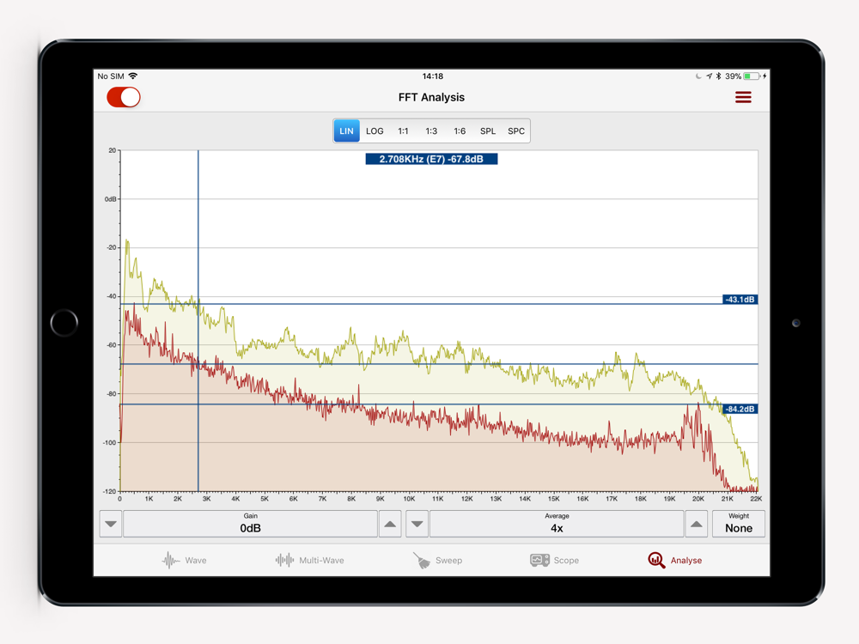Click the 0dB level axis label
The height and width of the screenshot is (644, 859).
(111, 199)
